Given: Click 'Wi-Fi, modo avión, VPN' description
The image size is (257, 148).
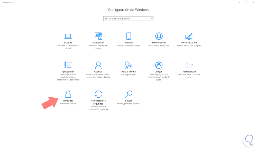Looking at the screenshot, I should [x=159, y=45].
